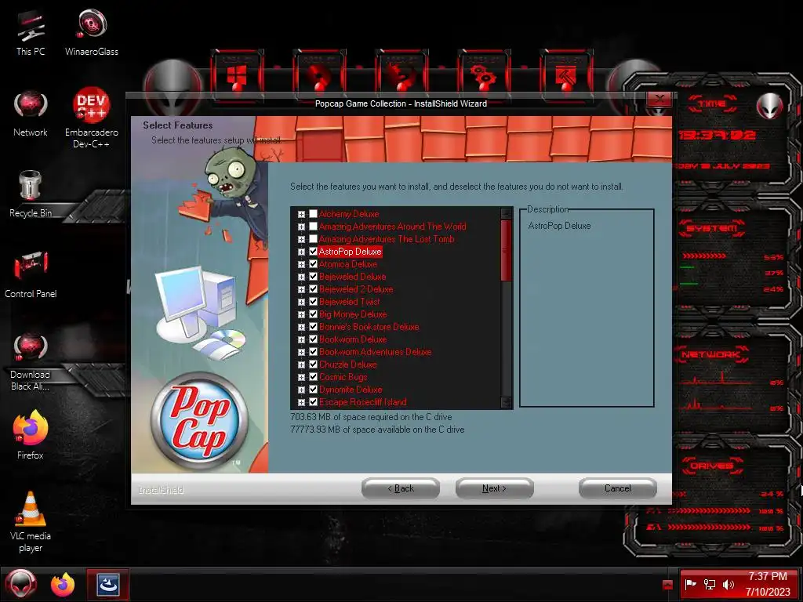Open the Download Black Ali... shortcut icon
803x602 pixels.
[31, 362]
